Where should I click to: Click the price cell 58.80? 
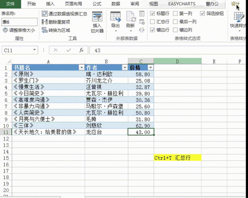point(141,74)
